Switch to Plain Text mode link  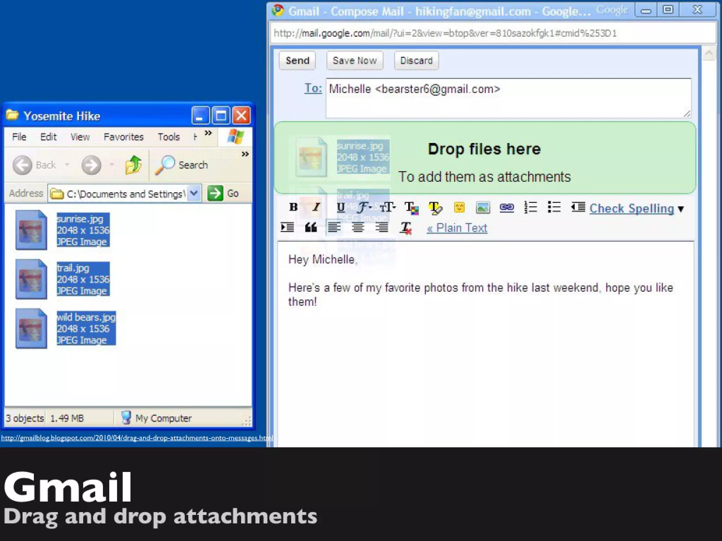(457, 228)
